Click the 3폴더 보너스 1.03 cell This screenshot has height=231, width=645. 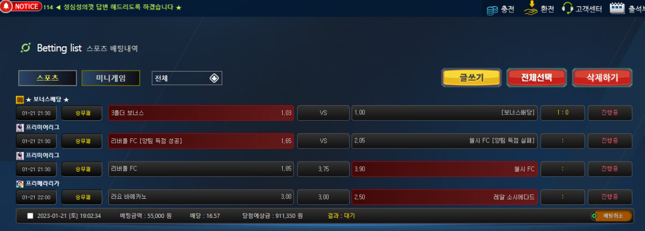click(x=201, y=113)
